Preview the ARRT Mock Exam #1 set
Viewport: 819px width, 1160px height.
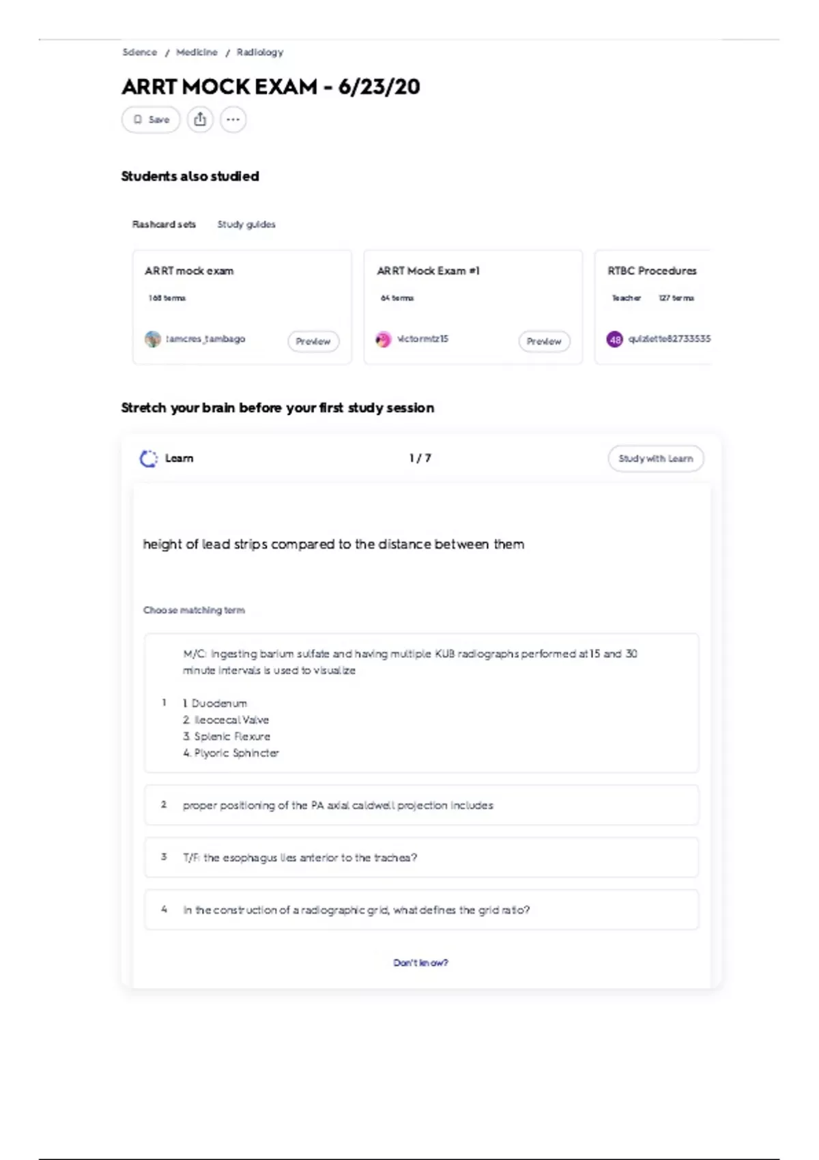544,341
